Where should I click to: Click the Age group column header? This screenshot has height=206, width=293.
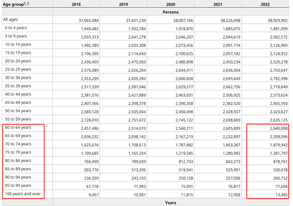coord(13,4)
